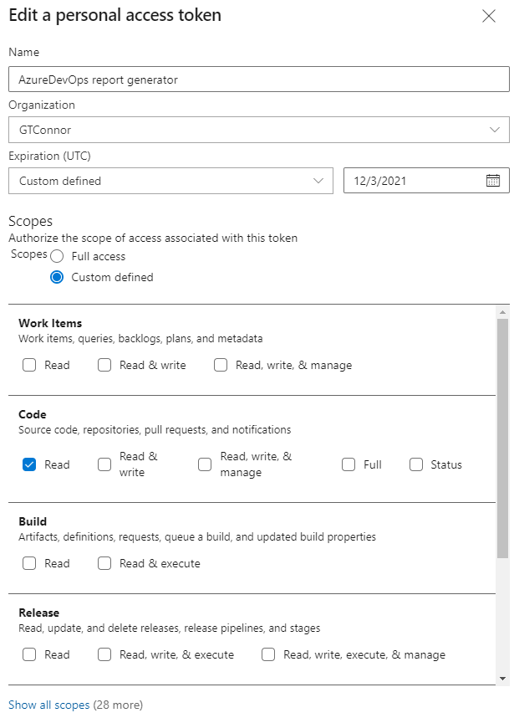
Task: Select the Custom defined scopes radio button
Action: tap(56, 276)
